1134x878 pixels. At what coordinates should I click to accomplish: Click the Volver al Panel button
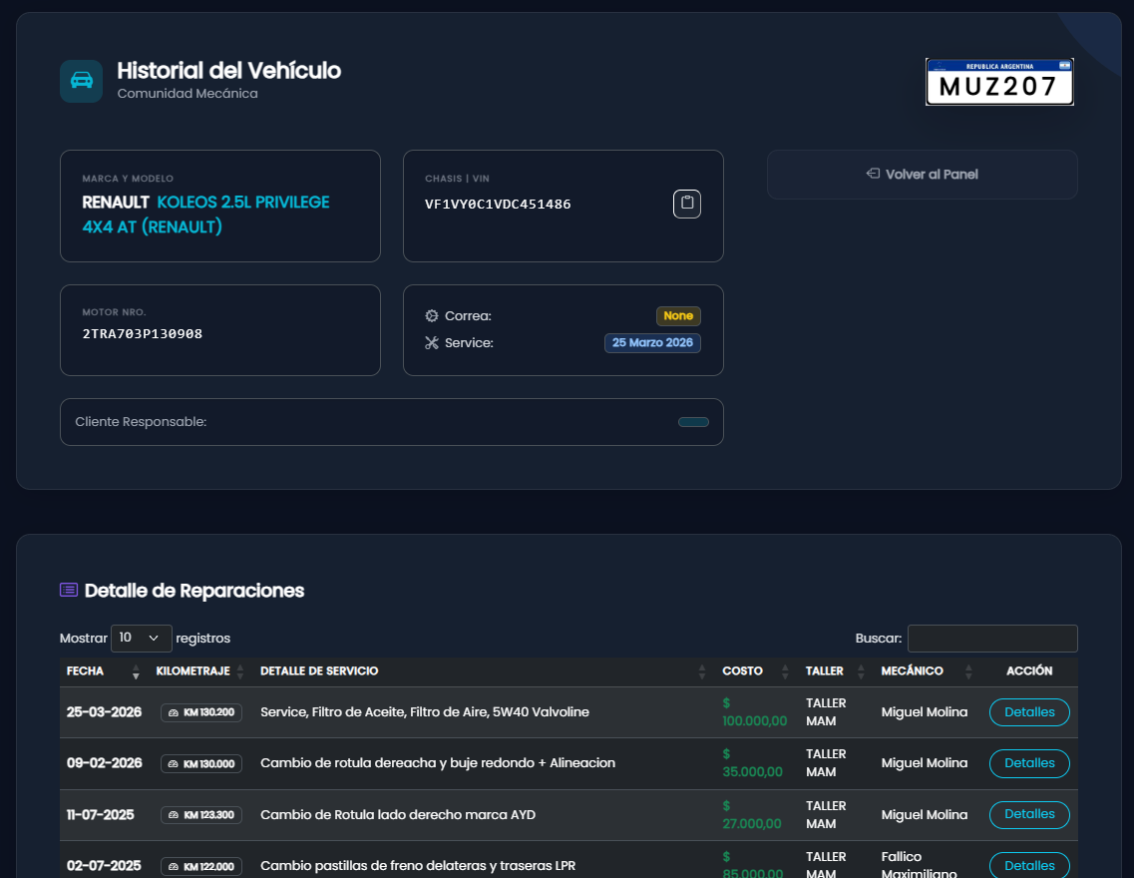(x=923, y=175)
